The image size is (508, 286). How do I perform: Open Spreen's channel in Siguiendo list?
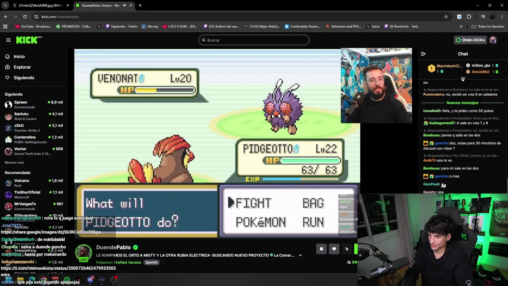pyautogui.click(x=34, y=104)
